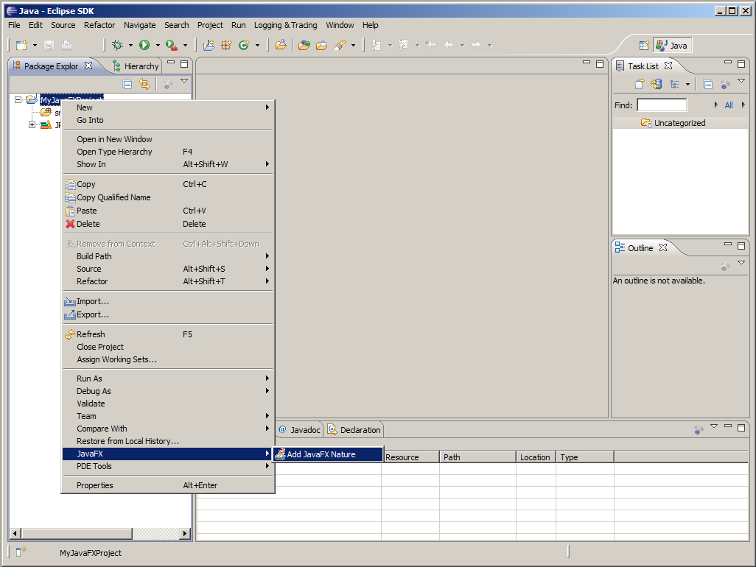
Task: Collapse the MyJavaFXProject tree node
Action: pos(18,99)
